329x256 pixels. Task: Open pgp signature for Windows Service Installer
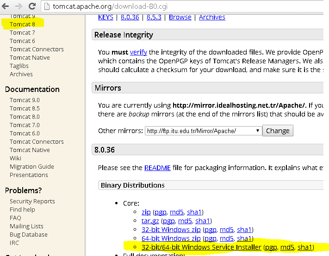point(271,248)
